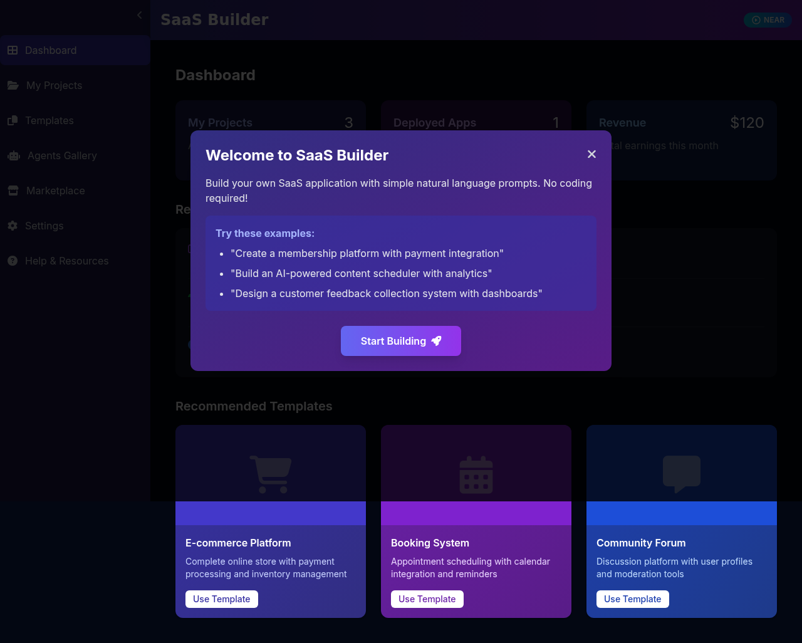Collapse the sidebar with the chevron arrow
The image size is (802, 643).
138,15
